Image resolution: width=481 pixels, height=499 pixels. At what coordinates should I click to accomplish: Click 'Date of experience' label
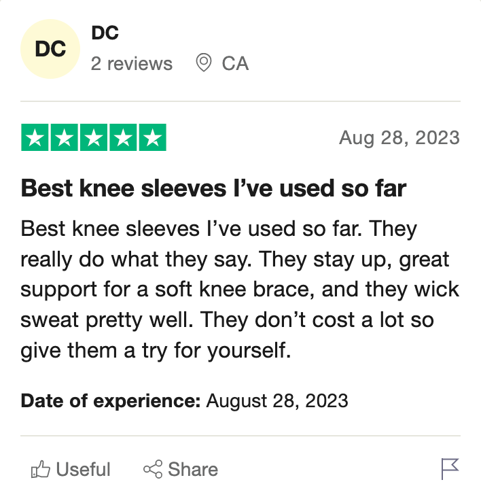coord(111,400)
